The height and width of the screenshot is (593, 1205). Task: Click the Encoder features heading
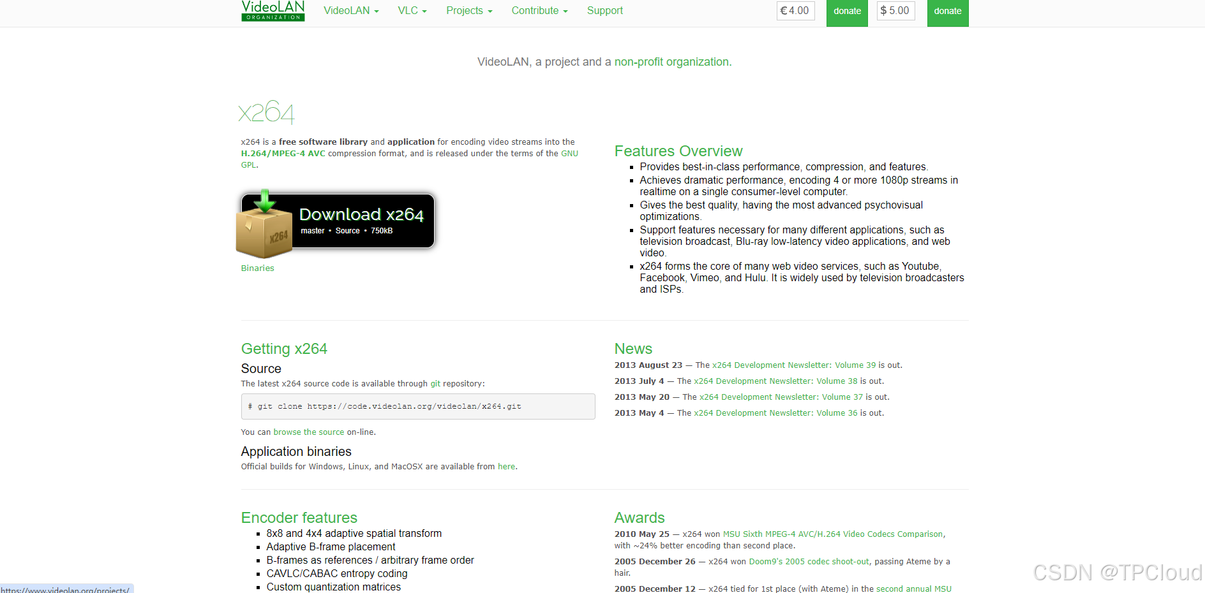point(299,518)
